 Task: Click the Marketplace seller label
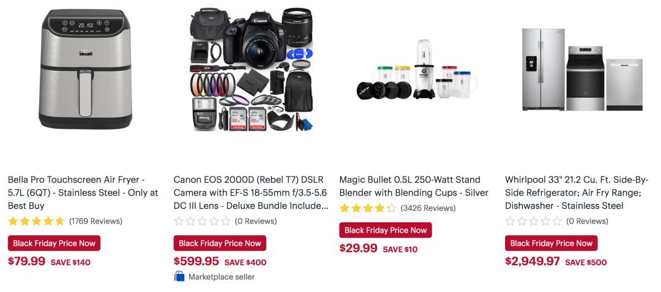click(222, 277)
